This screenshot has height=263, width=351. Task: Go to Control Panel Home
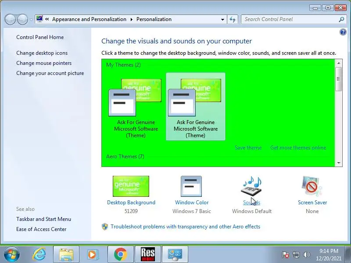(x=40, y=37)
